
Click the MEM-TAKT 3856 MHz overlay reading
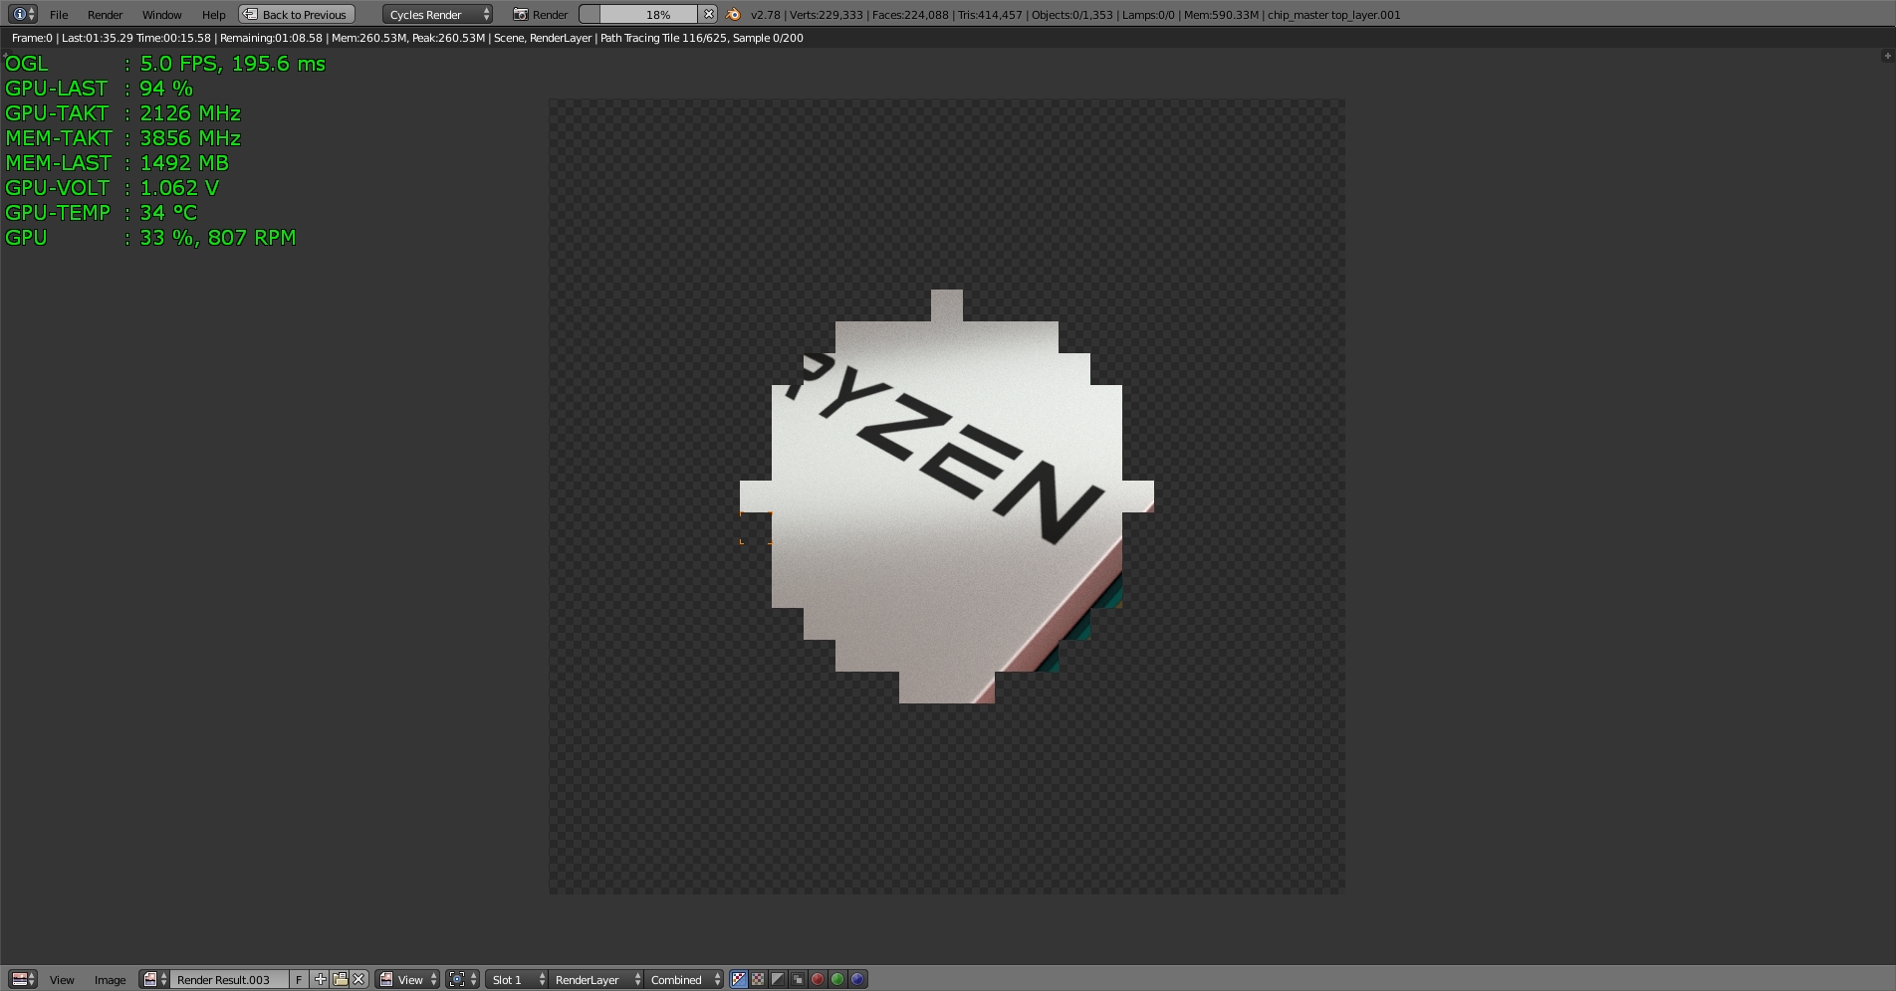pyautogui.click(x=123, y=138)
